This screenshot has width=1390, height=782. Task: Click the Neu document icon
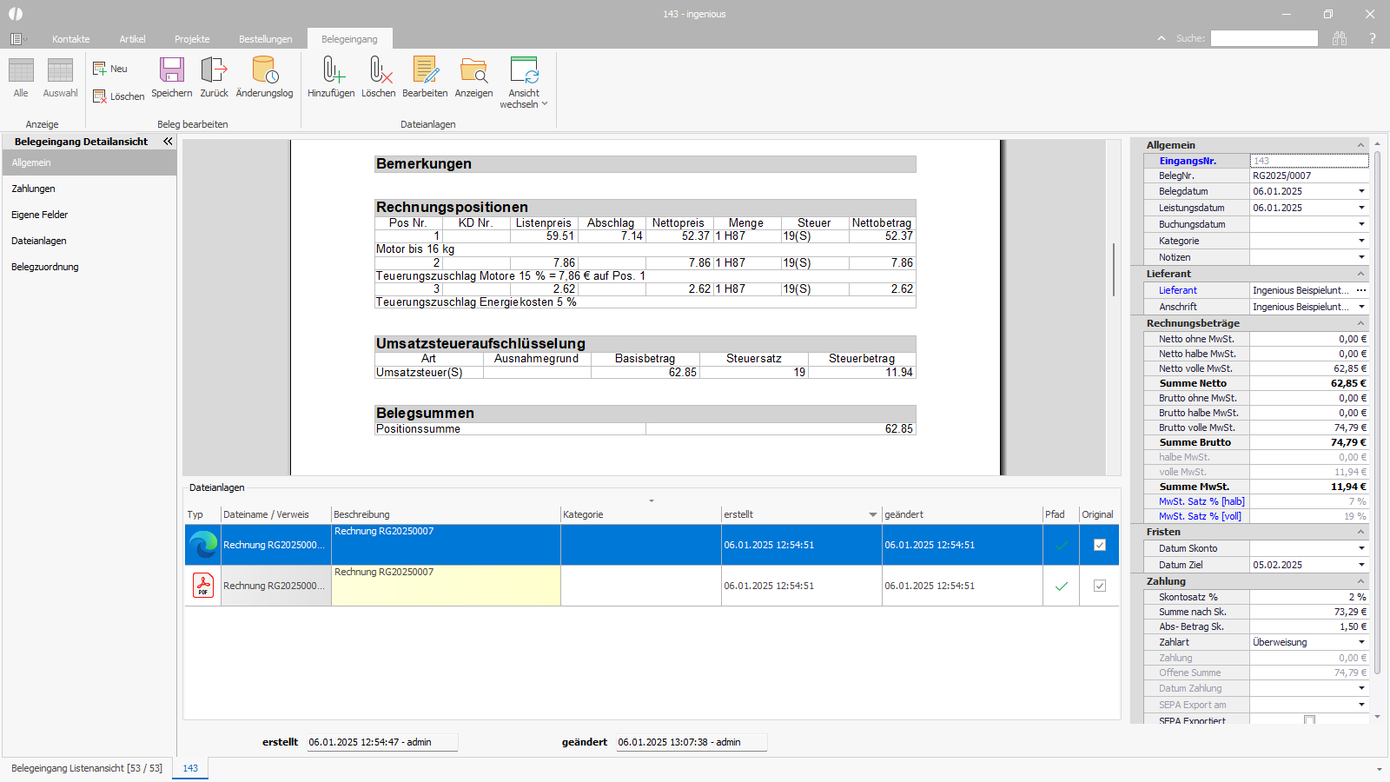(100, 69)
